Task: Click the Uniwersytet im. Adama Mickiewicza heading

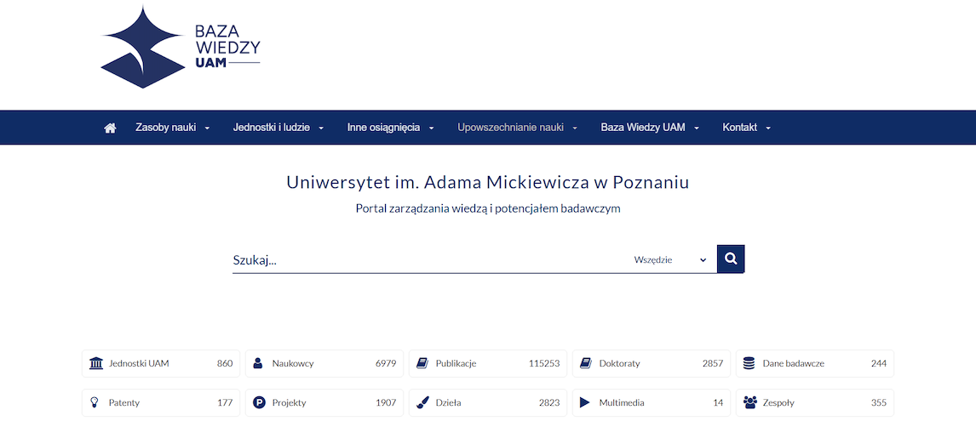Action: click(x=488, y=183)
